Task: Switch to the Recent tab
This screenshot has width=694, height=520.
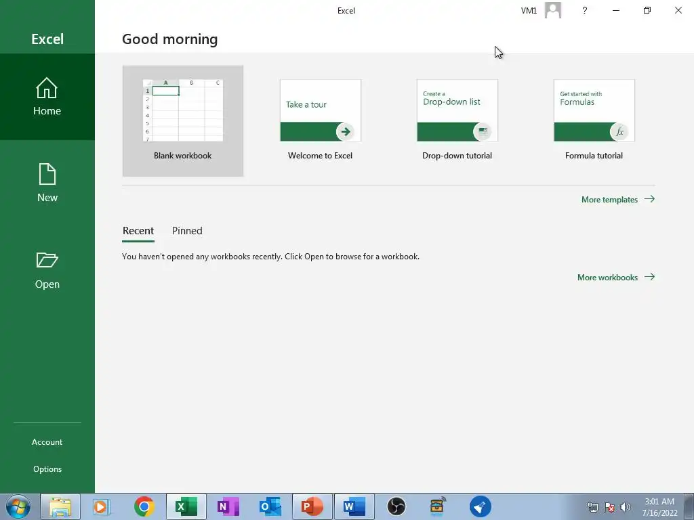Action: coord(138,231)
